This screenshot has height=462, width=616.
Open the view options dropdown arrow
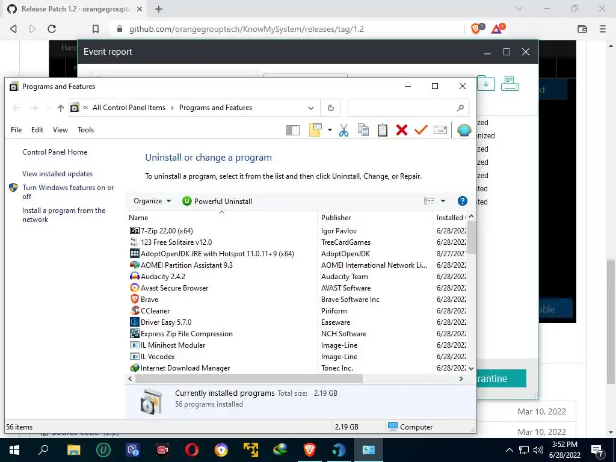point(443,201)
